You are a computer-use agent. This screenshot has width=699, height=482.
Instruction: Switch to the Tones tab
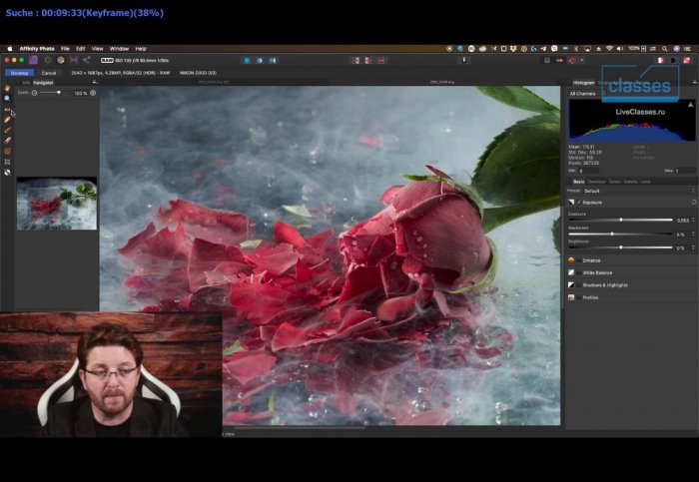(614, 182)
